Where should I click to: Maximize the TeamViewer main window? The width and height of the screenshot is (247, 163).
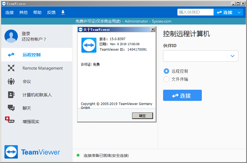(238, 3)
